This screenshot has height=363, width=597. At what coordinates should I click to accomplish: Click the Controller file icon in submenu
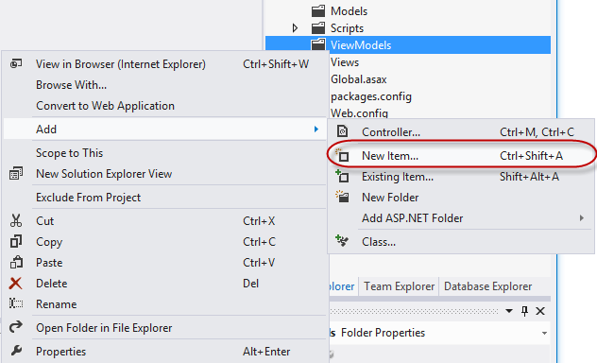click(x=342, y=131)
